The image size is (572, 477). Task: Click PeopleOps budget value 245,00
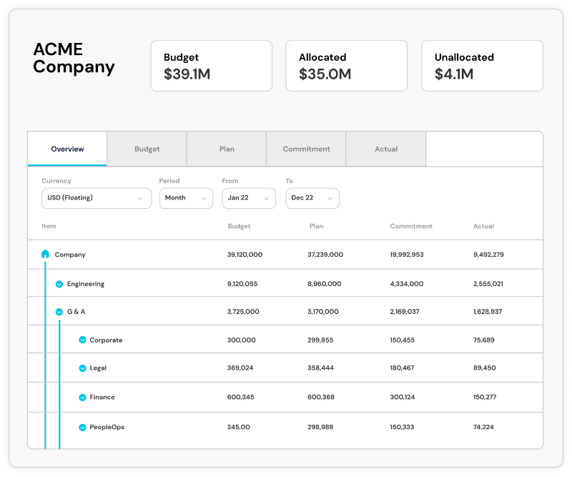click(239, 427)
